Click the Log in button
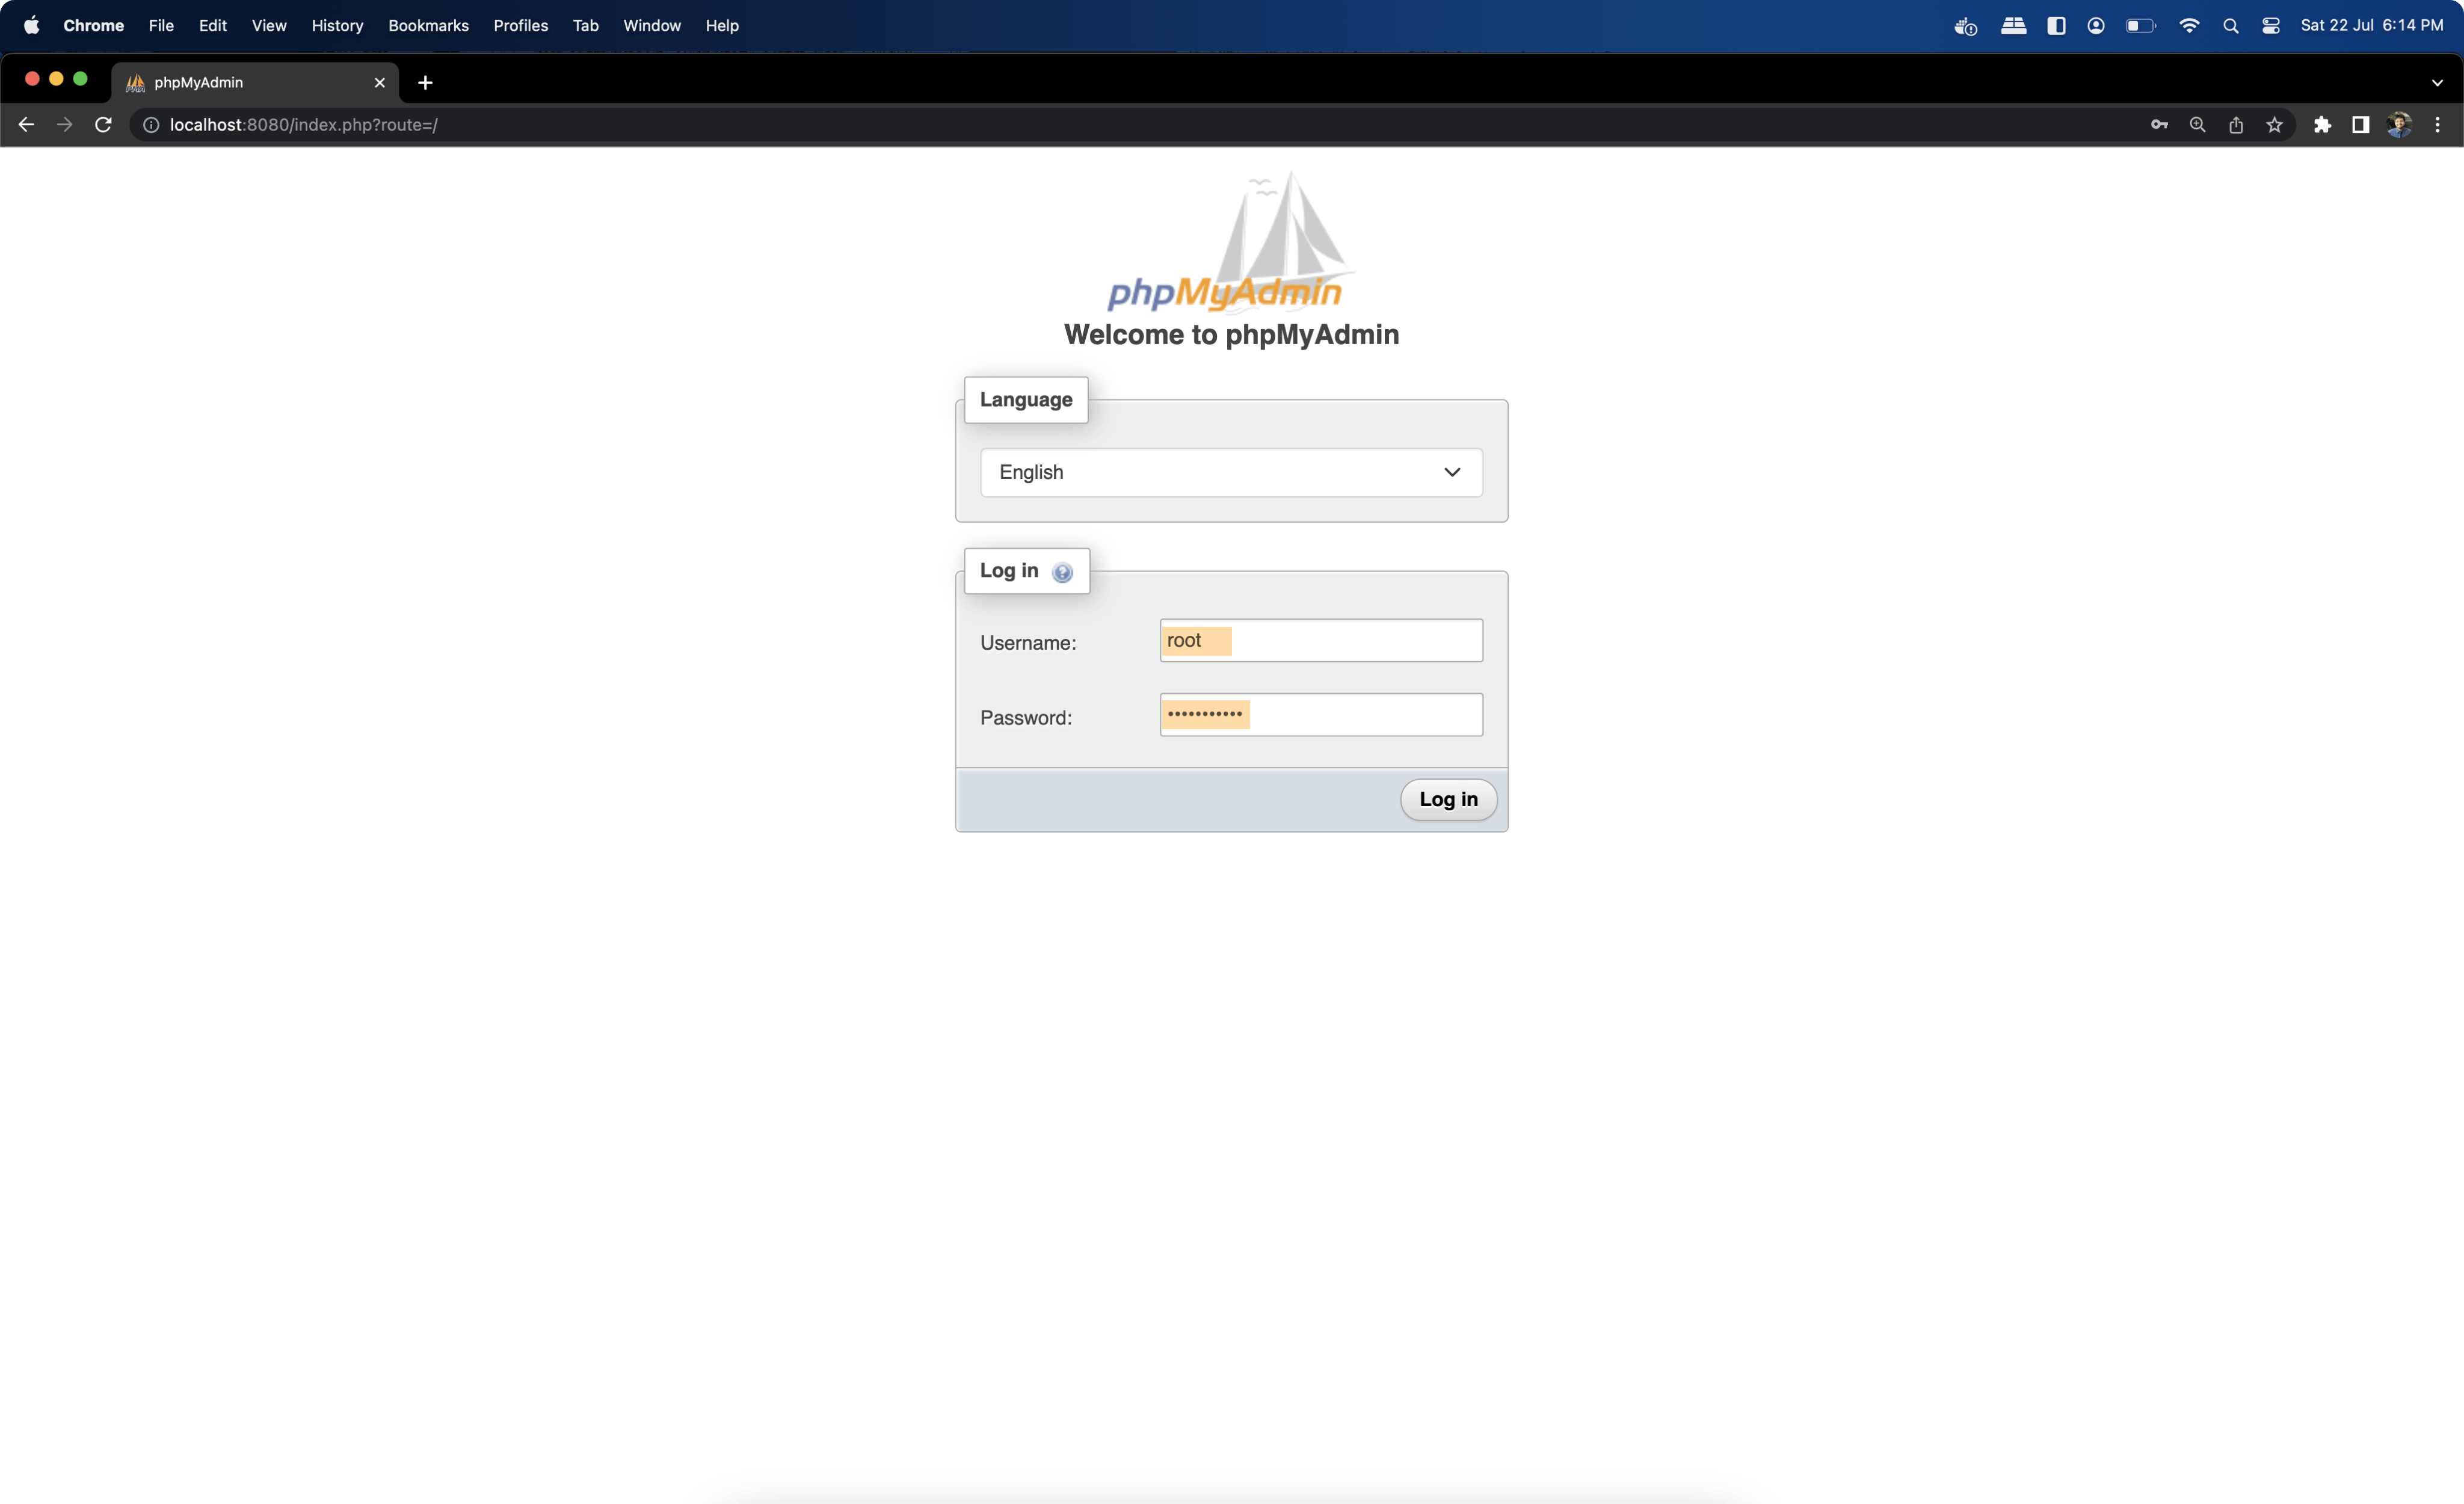The image size is (2464, 1504). (1448, 799)
